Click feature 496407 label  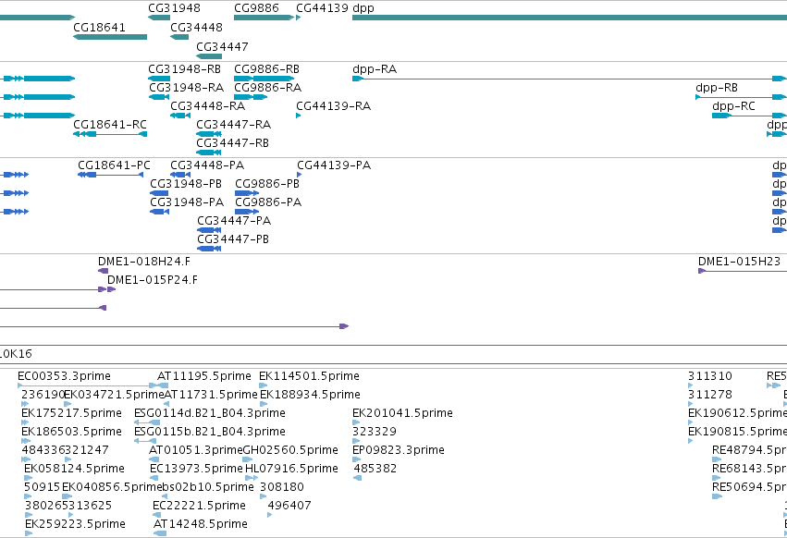[289, 506]
